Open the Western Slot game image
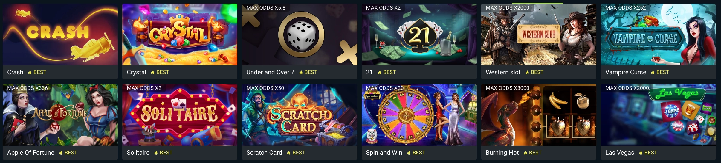Image resolution: width=721 pixels, height=163 pixels. 539,34
